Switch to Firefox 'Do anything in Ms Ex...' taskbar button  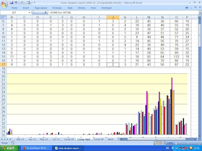pyautogui.click(x=36, y=148)
